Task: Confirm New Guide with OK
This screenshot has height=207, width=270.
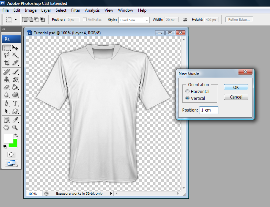Action: click(236, 87)
